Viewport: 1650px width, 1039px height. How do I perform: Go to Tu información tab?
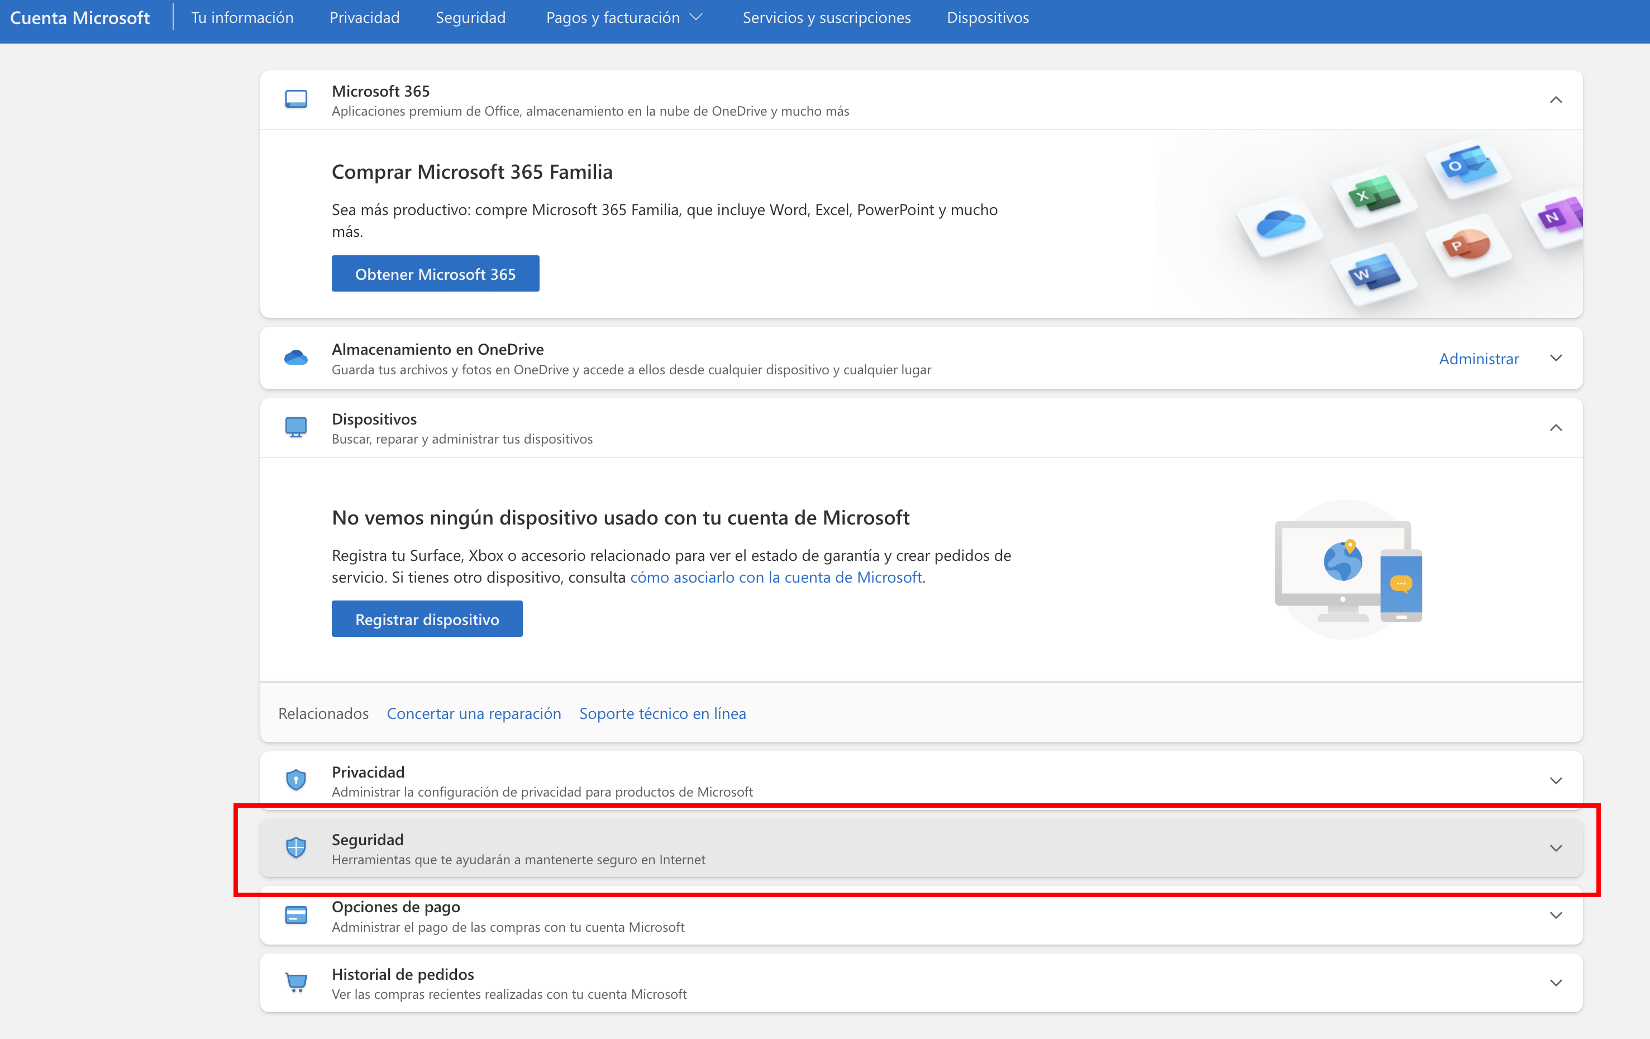click(242, 18)
